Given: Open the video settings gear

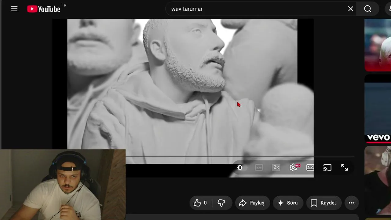Looking at the screenshot, I should tap(293, 167).
